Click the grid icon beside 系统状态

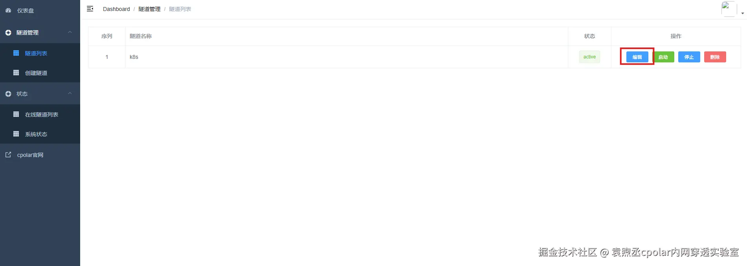[16, 134]
